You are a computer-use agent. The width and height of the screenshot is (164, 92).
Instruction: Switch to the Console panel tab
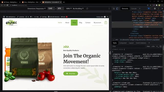(x=134, y=8)
